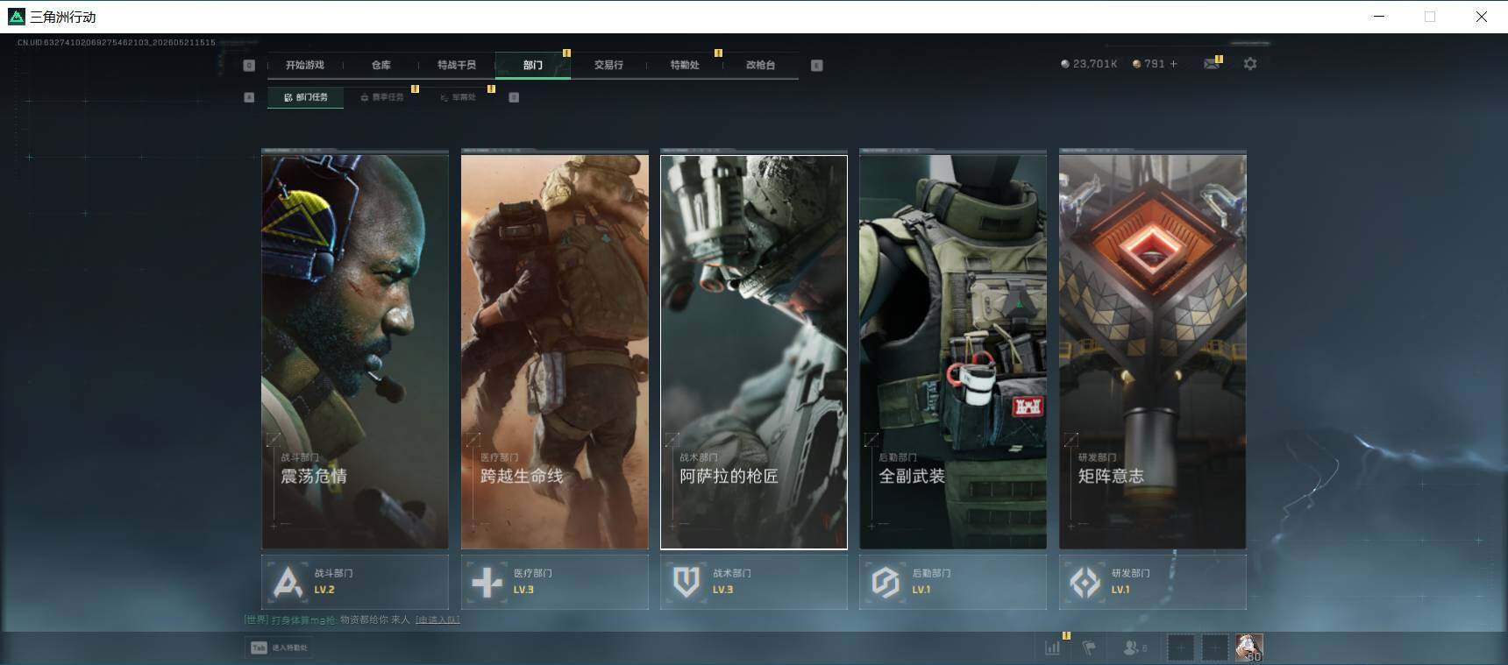Image resolution: width=1508 pixels, height=665 pixels.
Task: Click the 战斗部门 LV.2 button
Action: pyautogui.click(x=355, y=582)
